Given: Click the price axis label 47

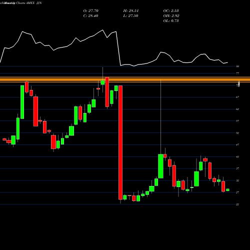Looking at the screenshot, I should [x=237, y=145].
